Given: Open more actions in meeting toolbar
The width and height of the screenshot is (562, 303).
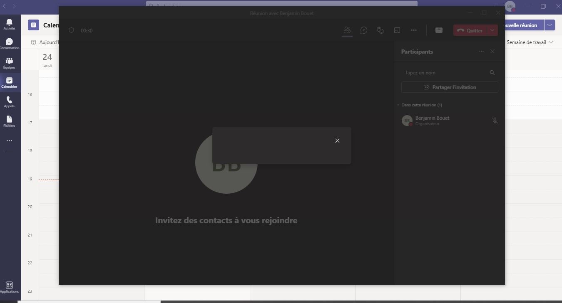Looking at the screenshot, I should [414, 30].
